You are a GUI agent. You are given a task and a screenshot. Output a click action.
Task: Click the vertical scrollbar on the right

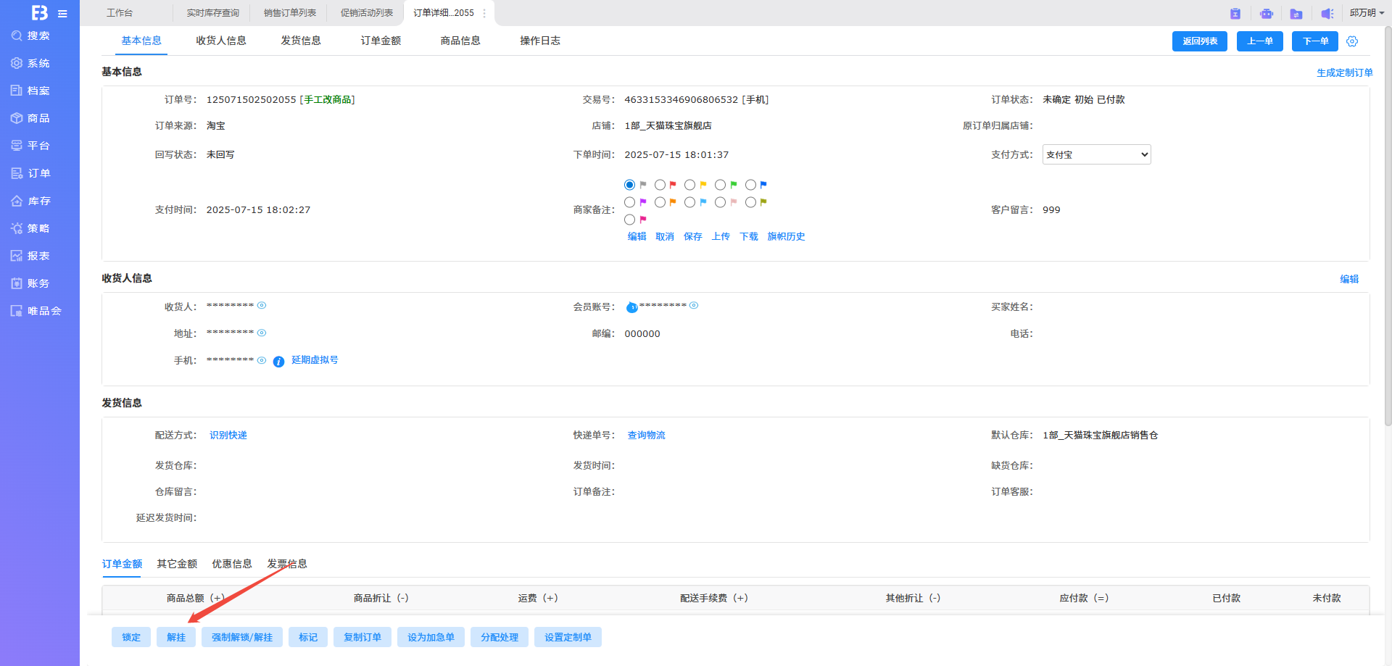click(1388, 217)
